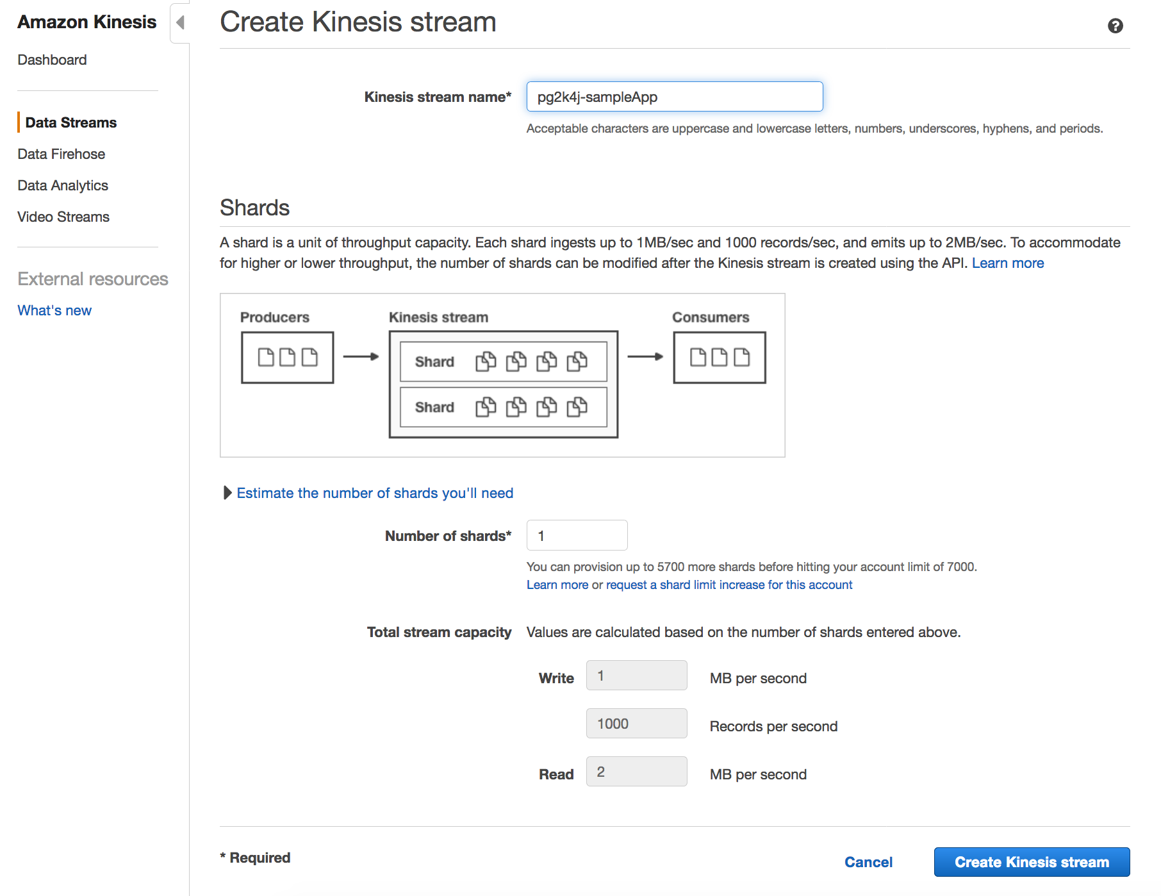Open Data Analytics section

(63, 185)
